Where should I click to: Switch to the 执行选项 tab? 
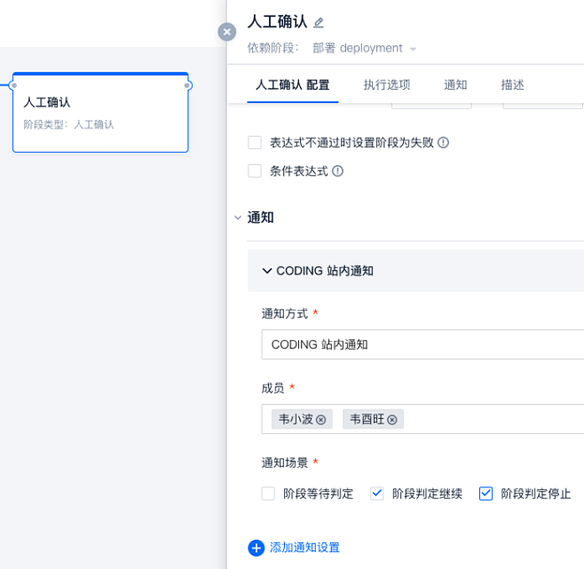click(386, 85)
